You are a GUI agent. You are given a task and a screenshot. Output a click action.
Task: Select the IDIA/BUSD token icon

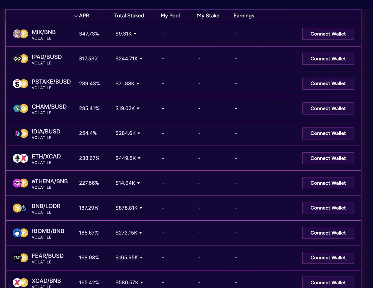(x=20, y=133)
